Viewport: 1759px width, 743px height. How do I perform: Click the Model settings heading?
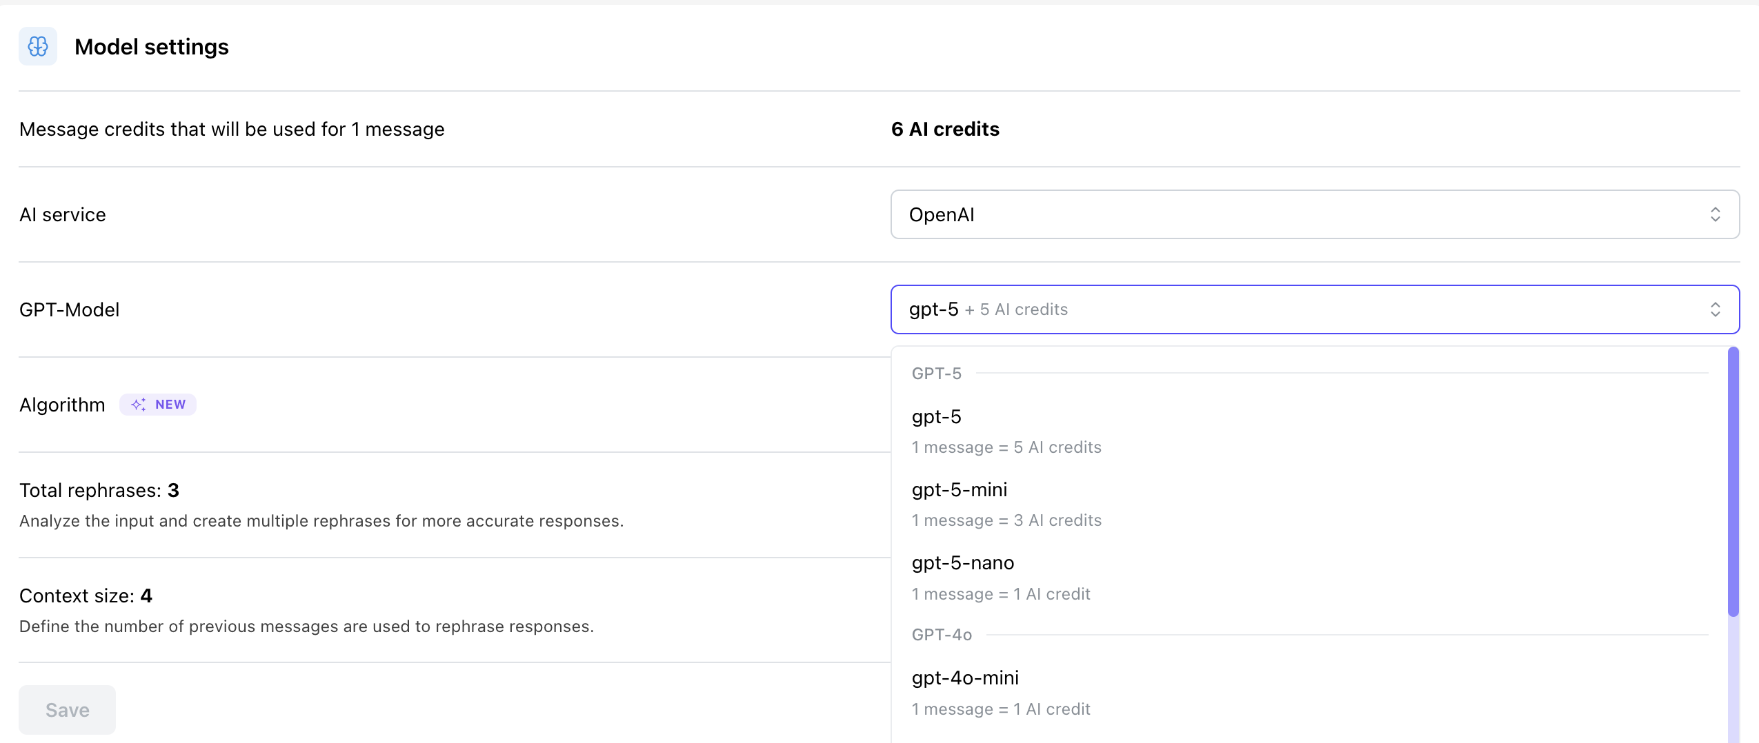coord(152,47)
